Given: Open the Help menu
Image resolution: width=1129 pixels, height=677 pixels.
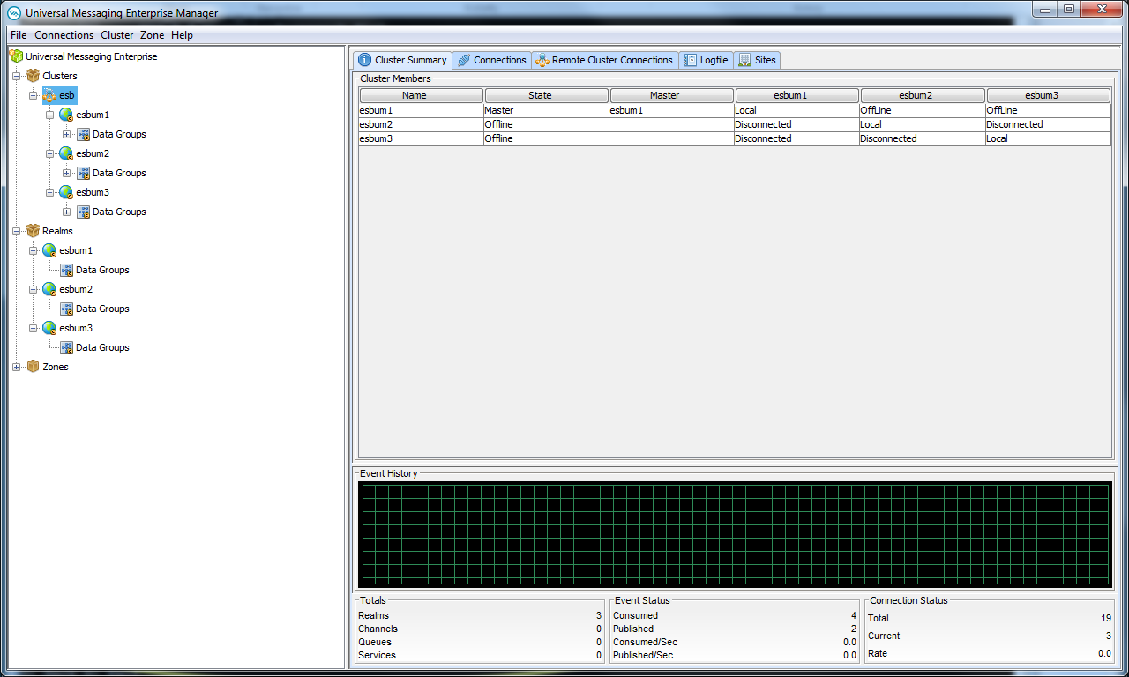Looking at the screenshot, I should click(182, 35).
